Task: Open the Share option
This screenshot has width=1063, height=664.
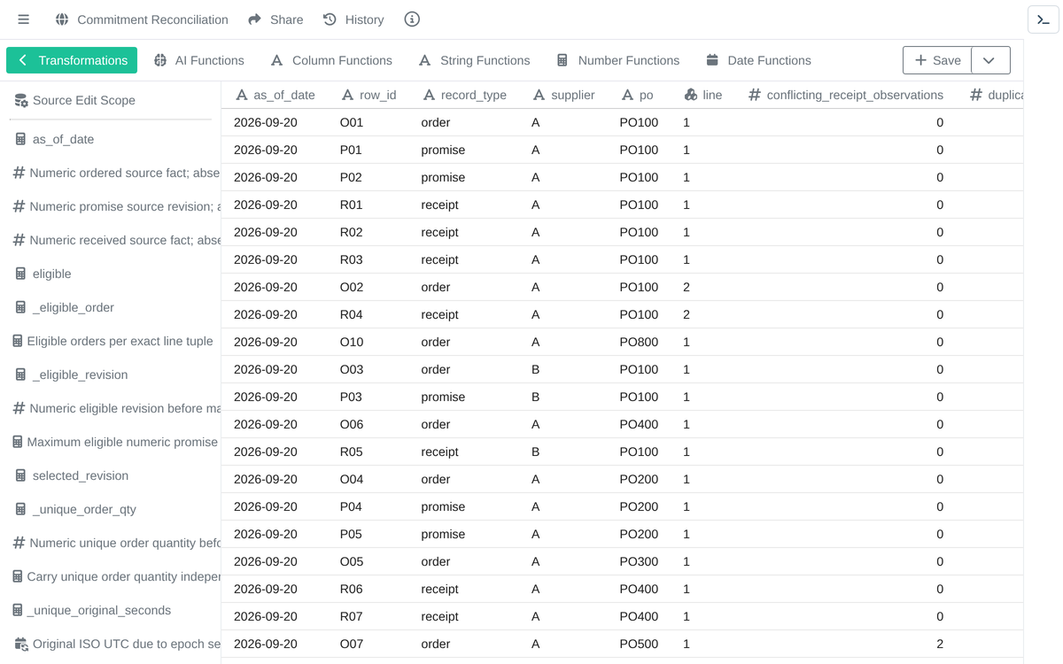Action: 275,19
